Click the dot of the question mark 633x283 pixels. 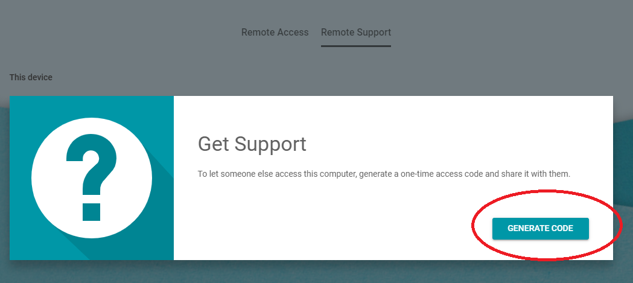[91, 212]
